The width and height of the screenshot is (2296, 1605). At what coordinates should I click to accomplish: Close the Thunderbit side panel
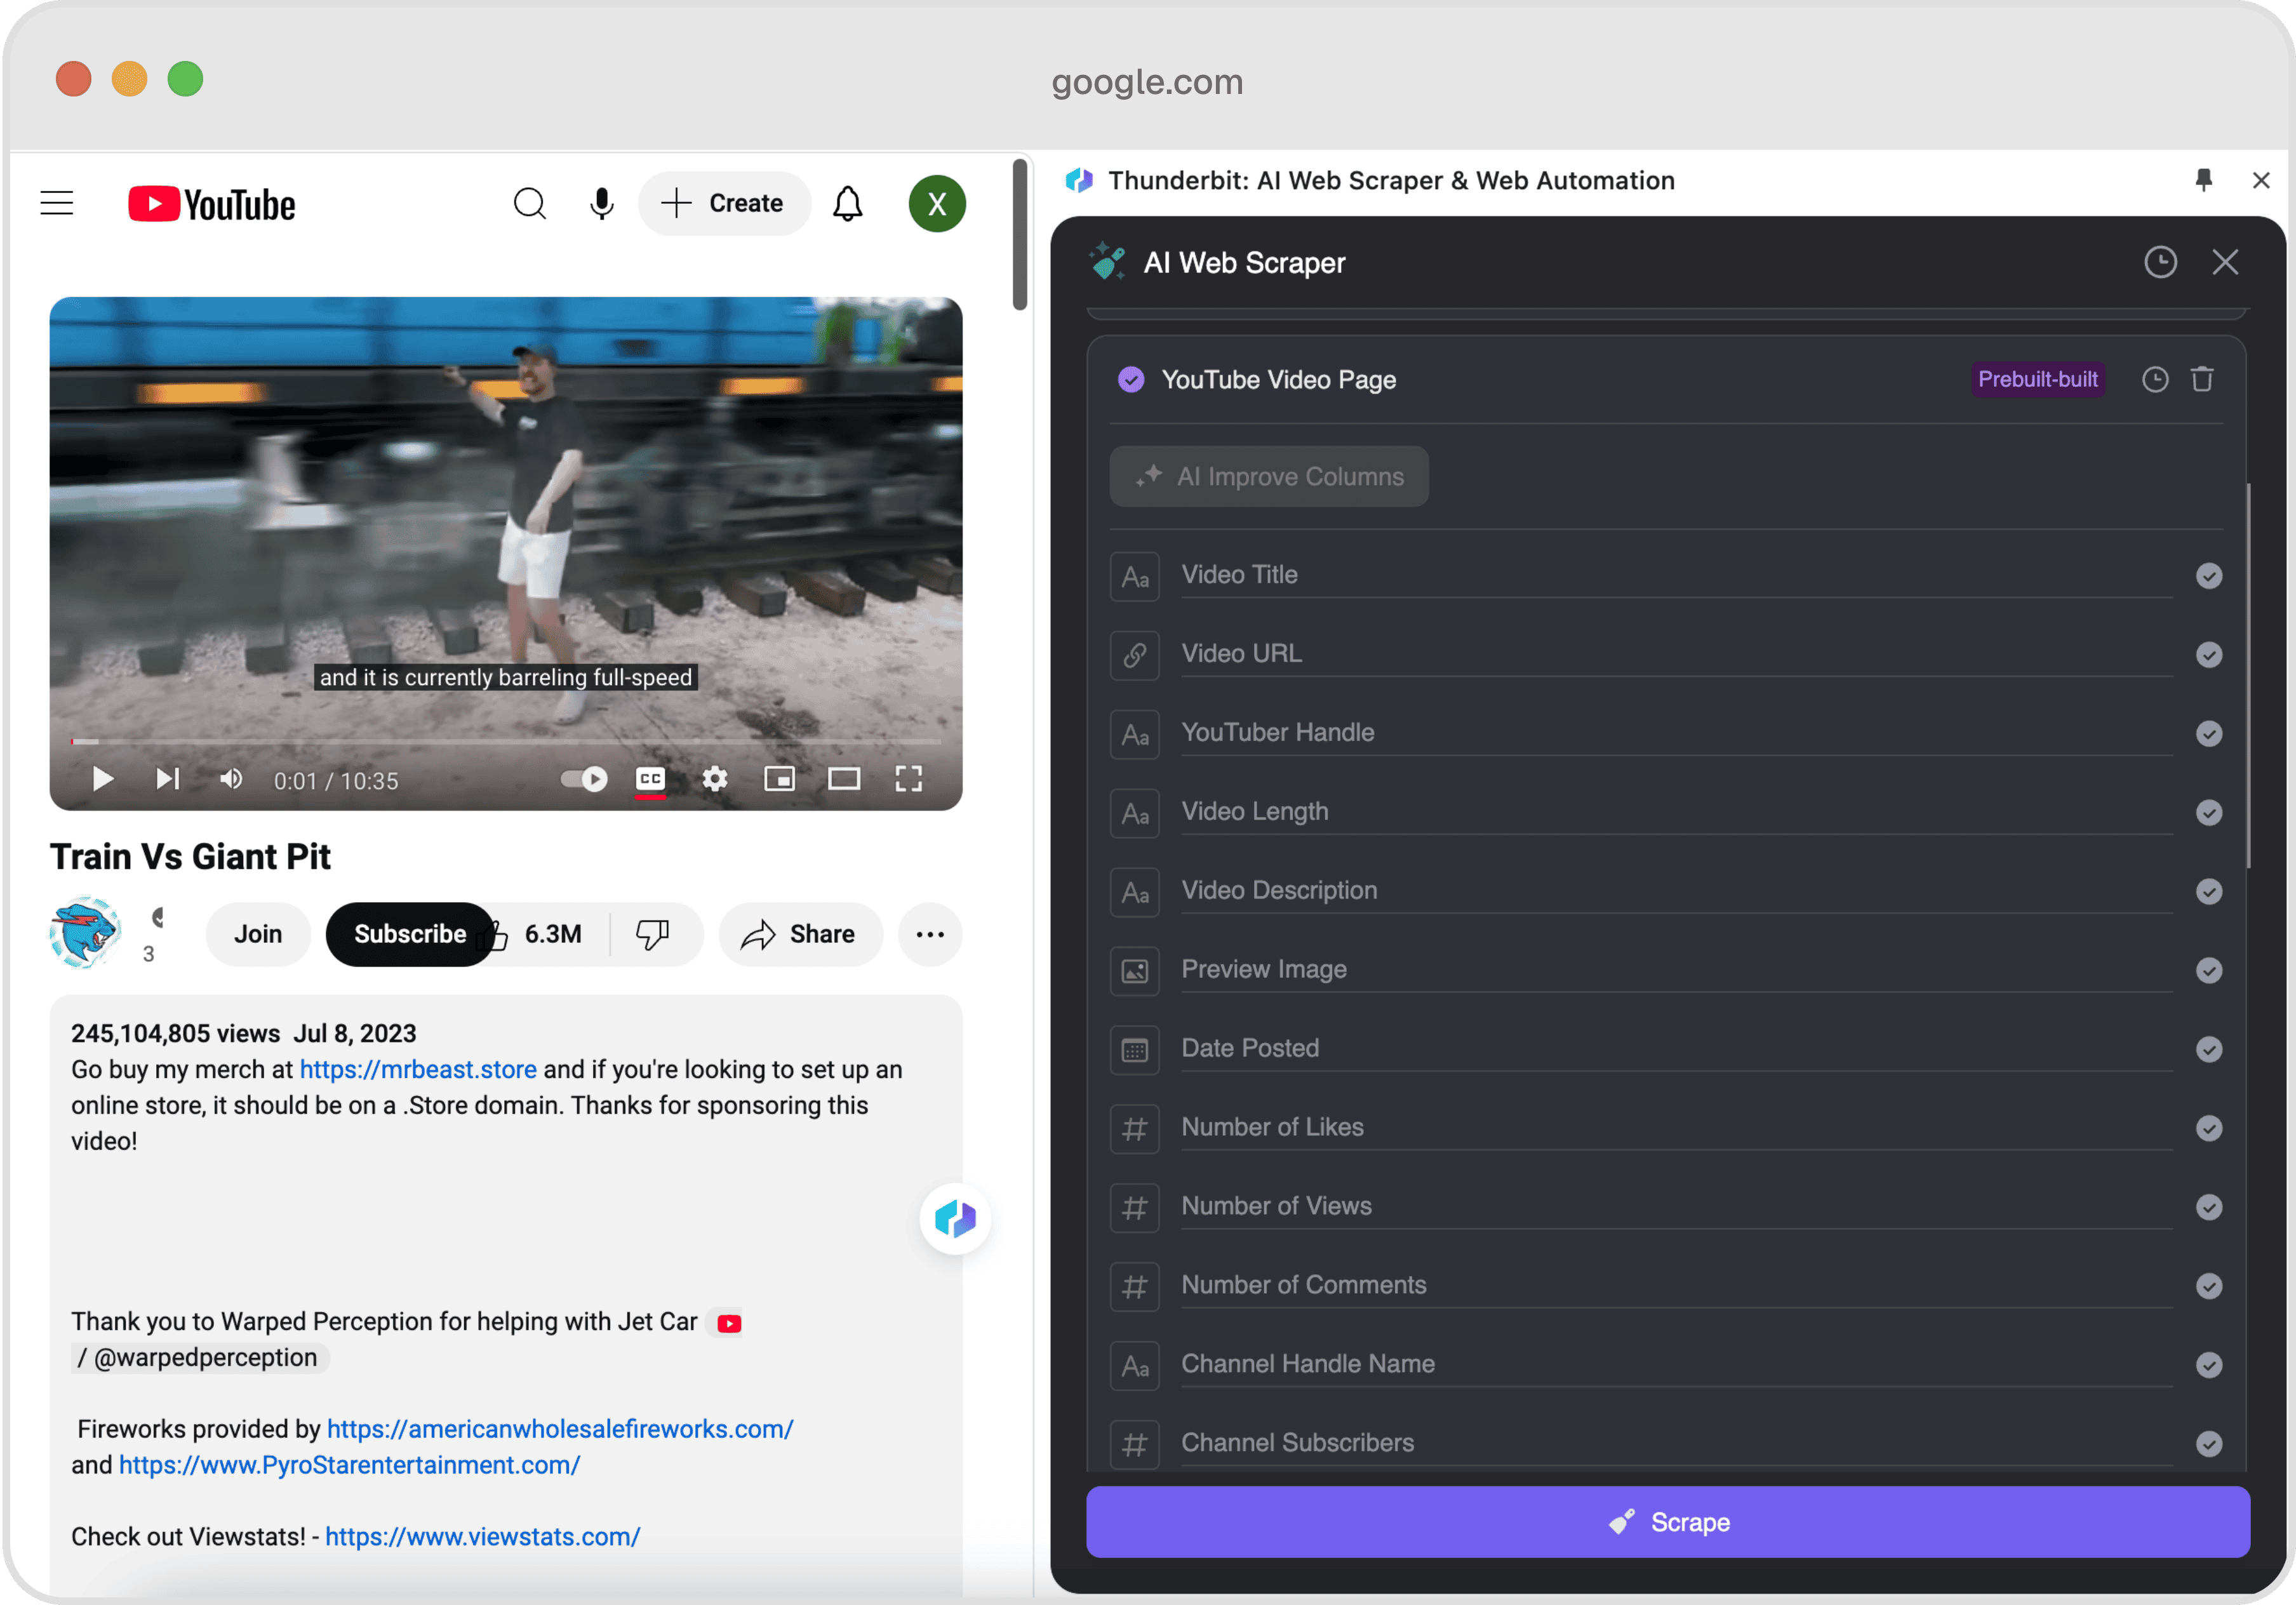(2260, 180)
